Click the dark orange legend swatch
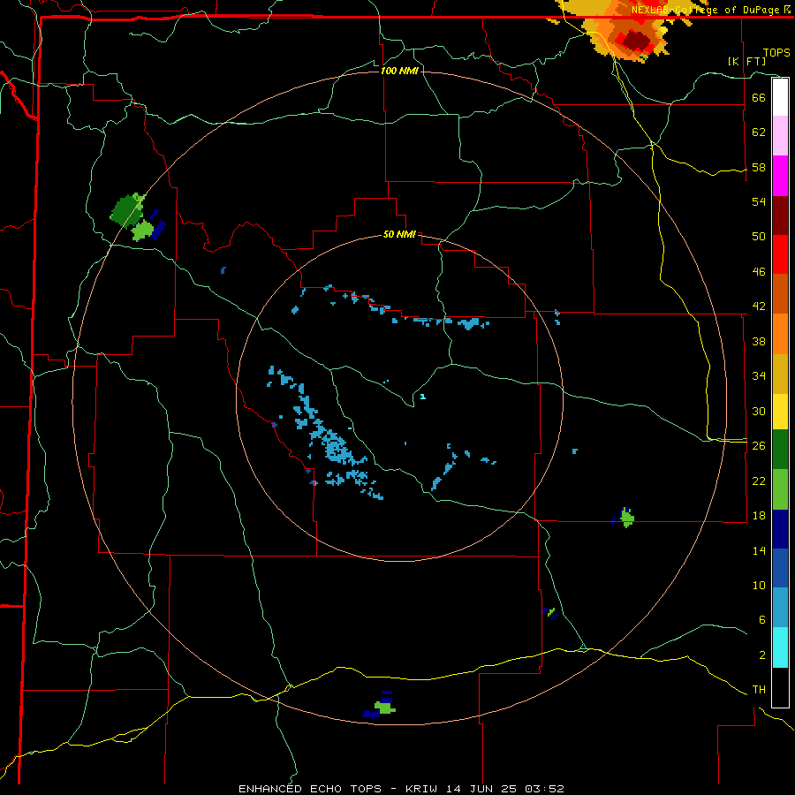The image size is (795, 795). (x=780, y=294)
